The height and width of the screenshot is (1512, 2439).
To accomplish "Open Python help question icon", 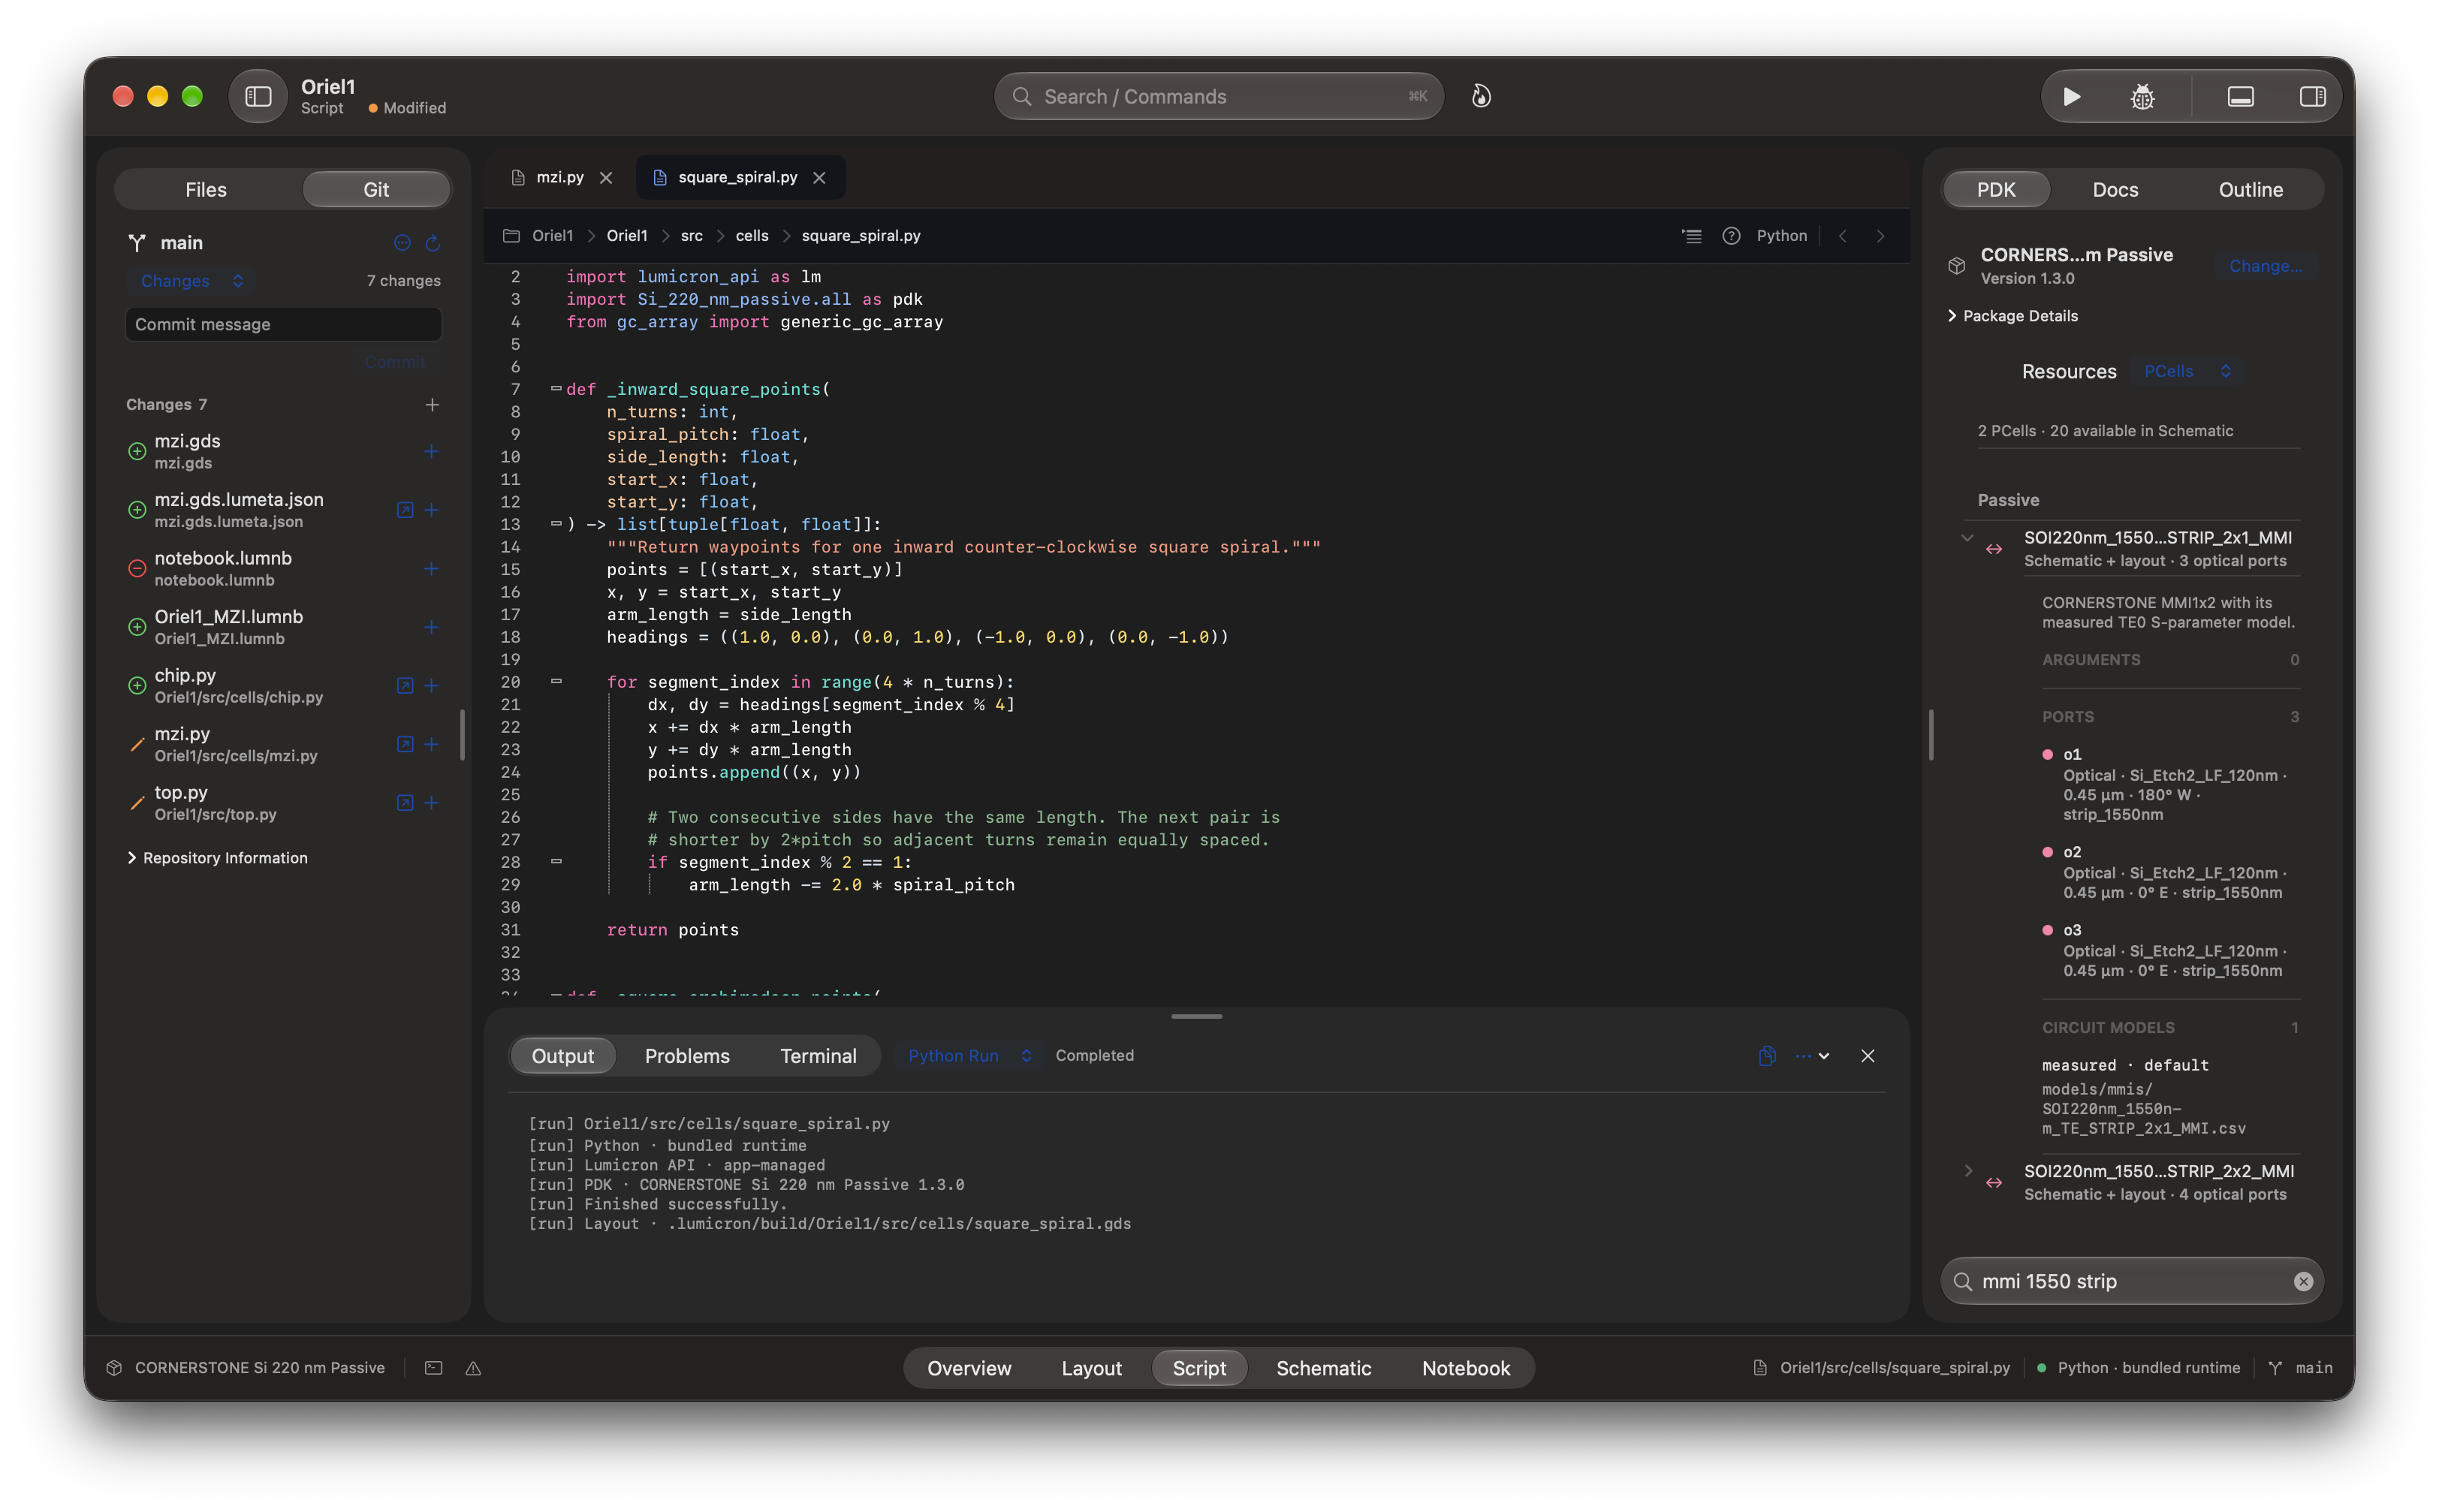I will pyautogui.click(x=1731, y=236).
